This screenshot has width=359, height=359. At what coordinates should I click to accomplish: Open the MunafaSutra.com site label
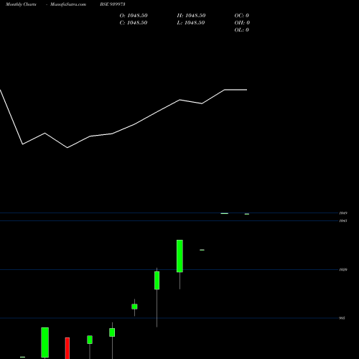68,4
